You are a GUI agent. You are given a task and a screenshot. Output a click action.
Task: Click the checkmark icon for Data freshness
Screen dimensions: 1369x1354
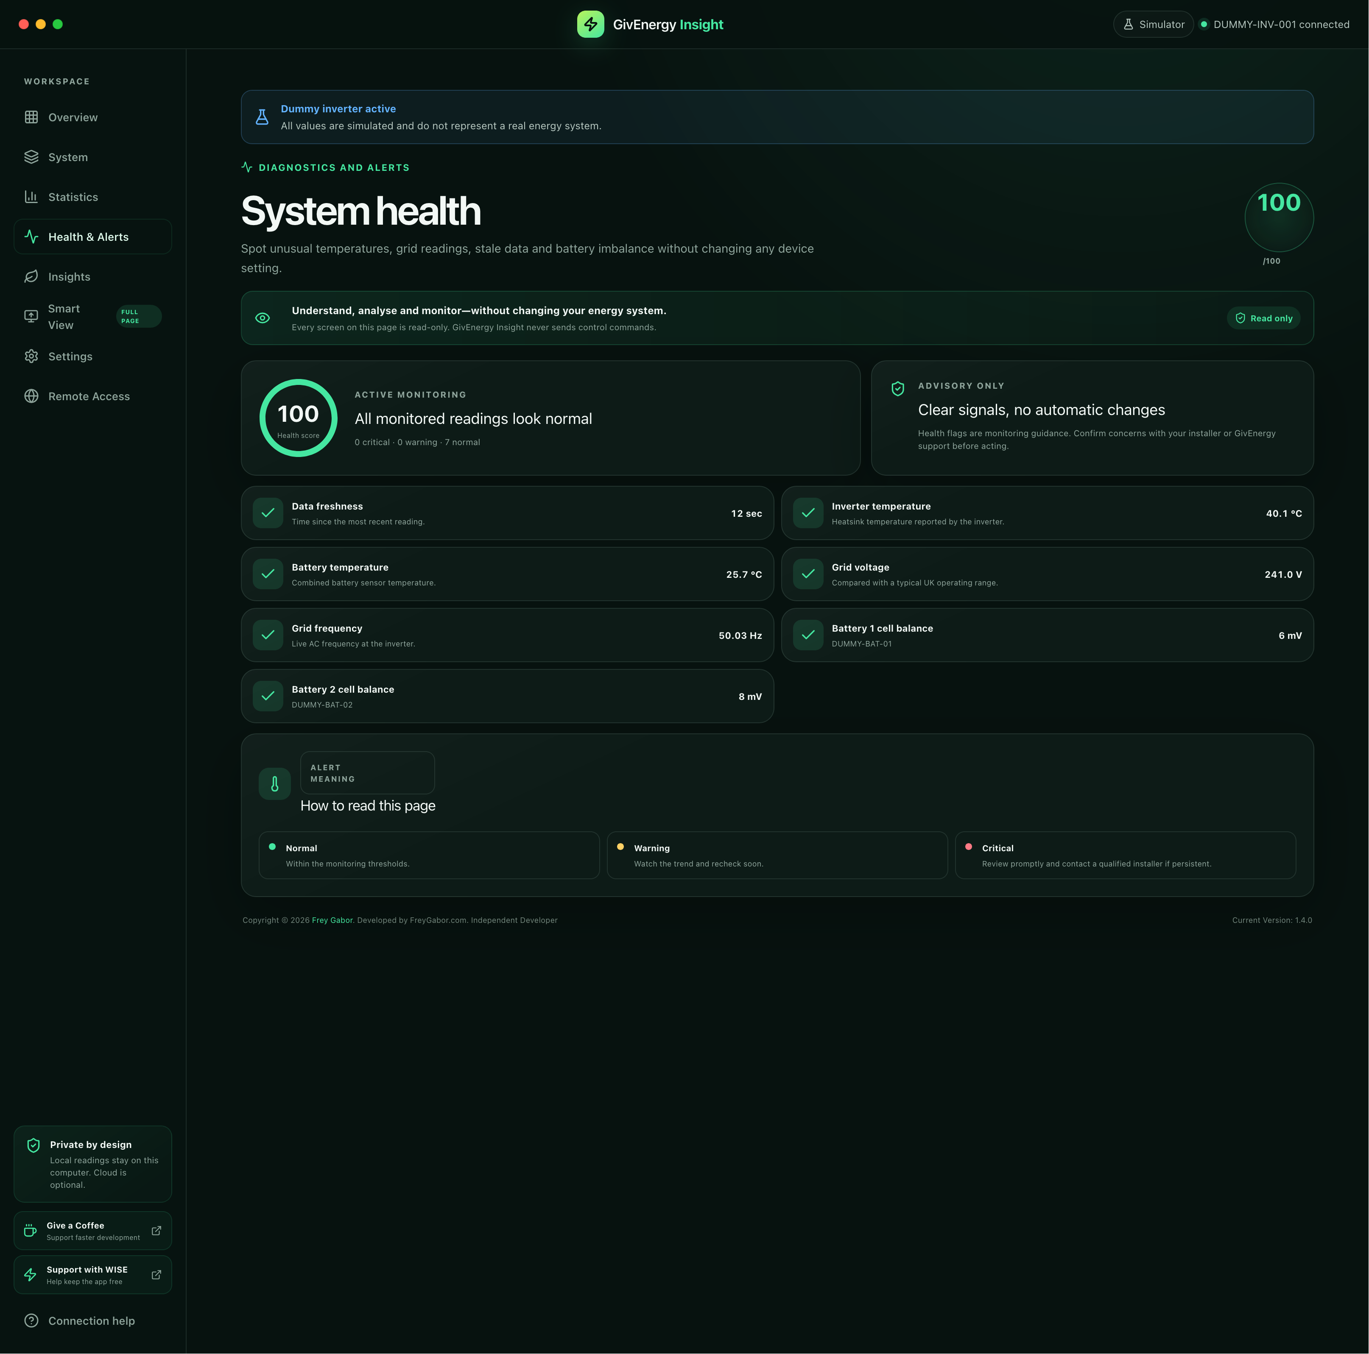click(268, 513)
